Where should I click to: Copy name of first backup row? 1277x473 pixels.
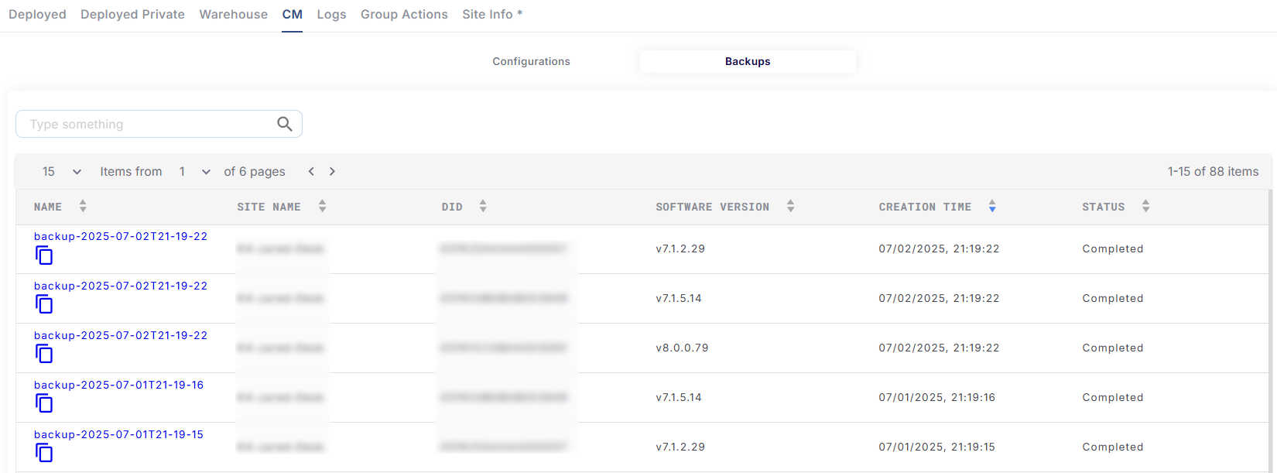[x=44, y=255]
